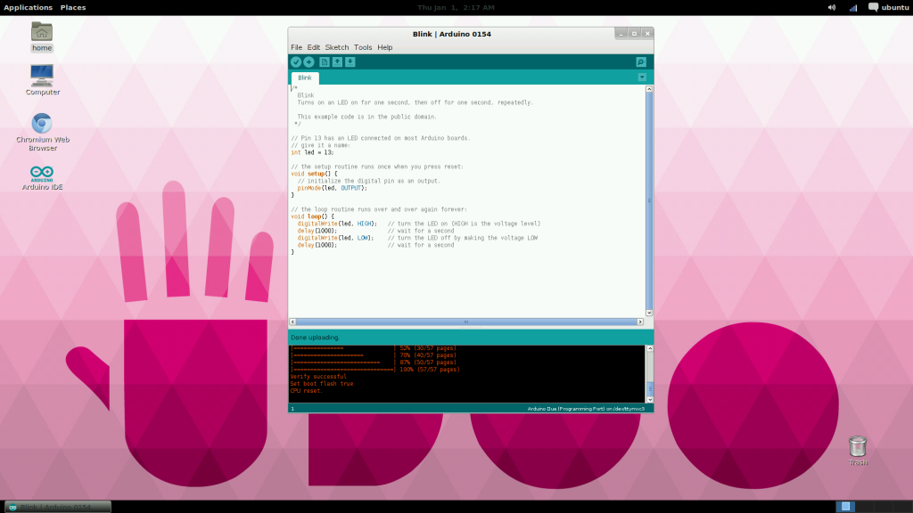Click the 'void setup() {' code line
913x513 pixels.
(315, 174)
